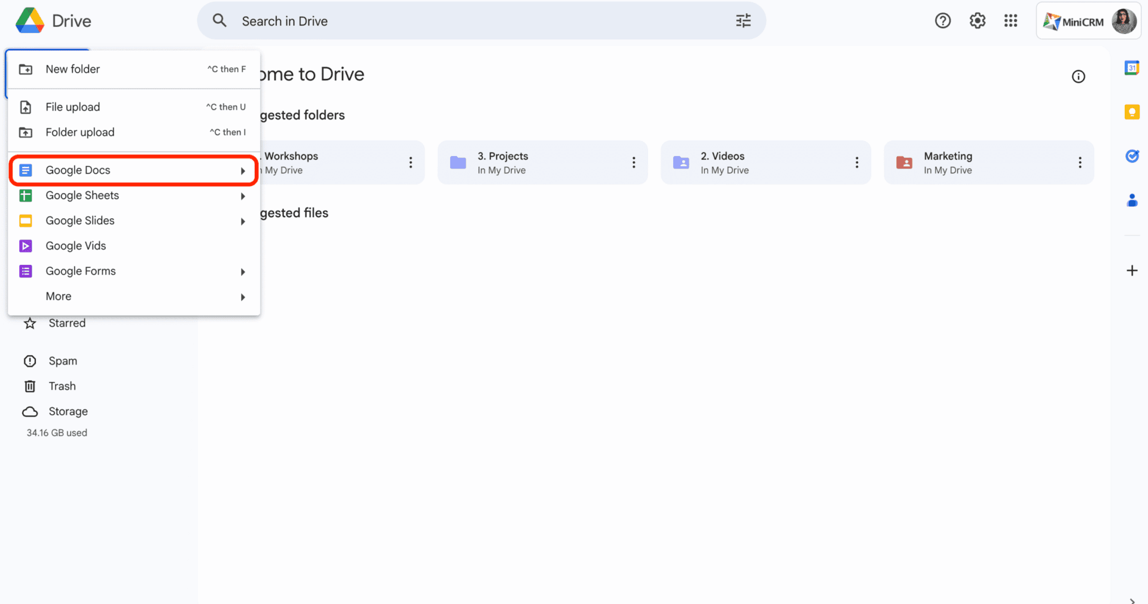
Task: Open more options for Marketing folder
Action: coord(1079,163)
